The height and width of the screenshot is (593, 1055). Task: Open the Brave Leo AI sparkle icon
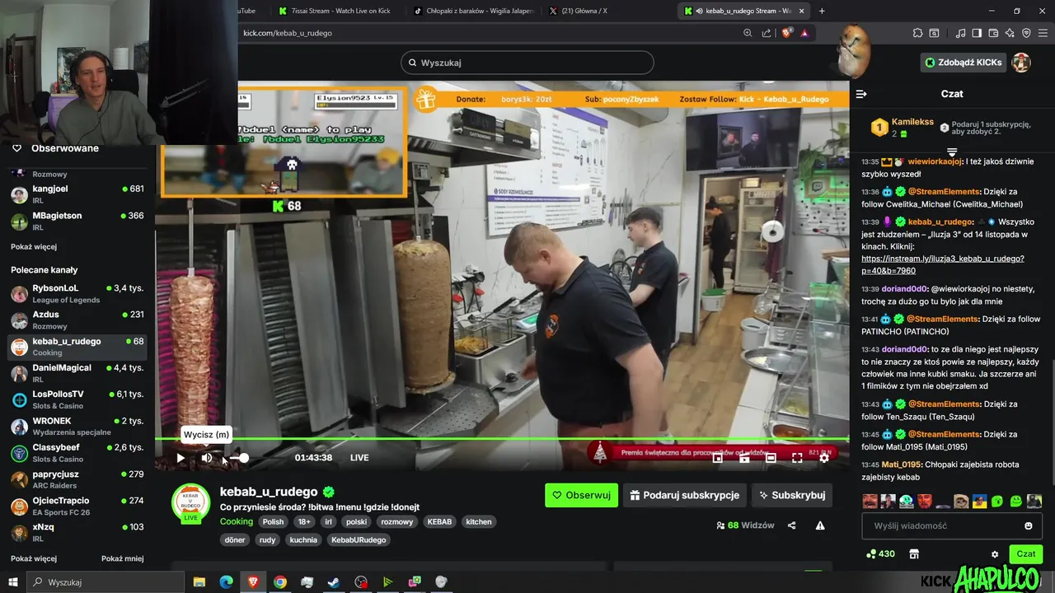[x=1010, y=33]
